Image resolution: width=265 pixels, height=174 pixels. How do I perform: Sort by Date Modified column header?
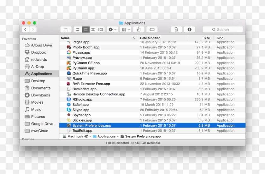[x=162, y=38]
